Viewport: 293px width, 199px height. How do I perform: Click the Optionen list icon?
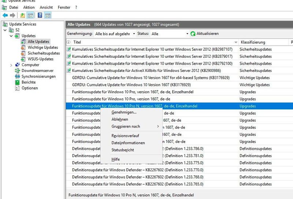17,88
